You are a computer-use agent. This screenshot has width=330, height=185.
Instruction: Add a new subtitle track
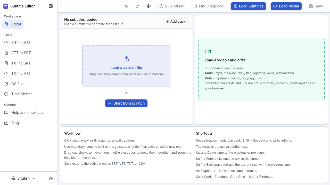[176, 22]
